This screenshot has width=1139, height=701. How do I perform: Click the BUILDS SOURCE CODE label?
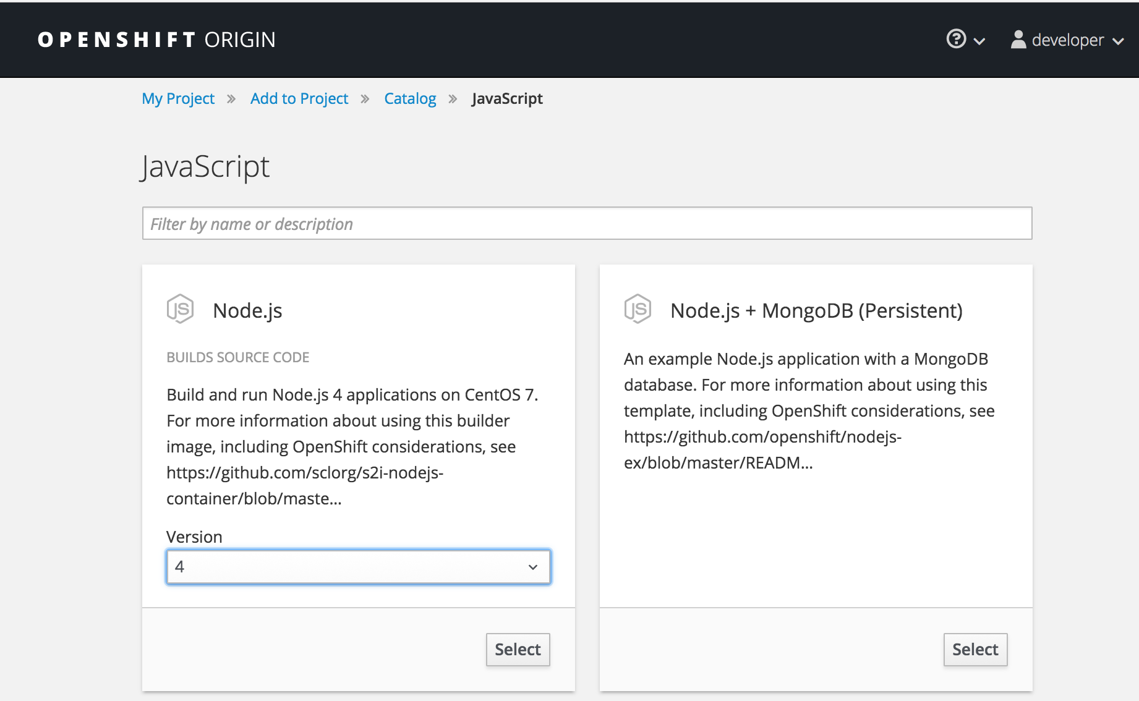[x=237, y=357]
